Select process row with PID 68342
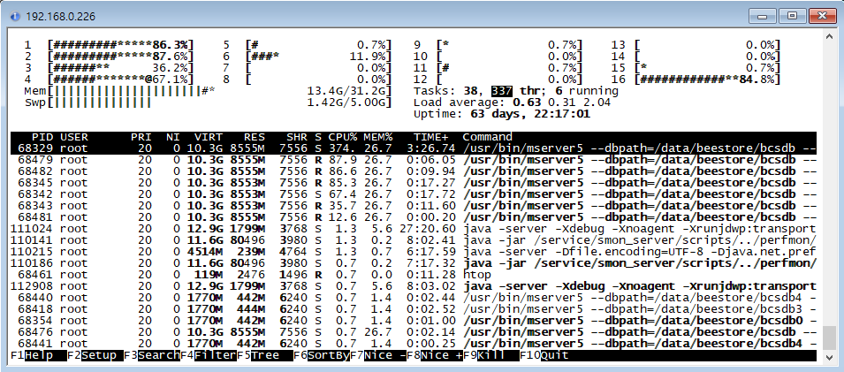This screenshot has width=844, height=372. pyautogui.click(x=414, y=194)
